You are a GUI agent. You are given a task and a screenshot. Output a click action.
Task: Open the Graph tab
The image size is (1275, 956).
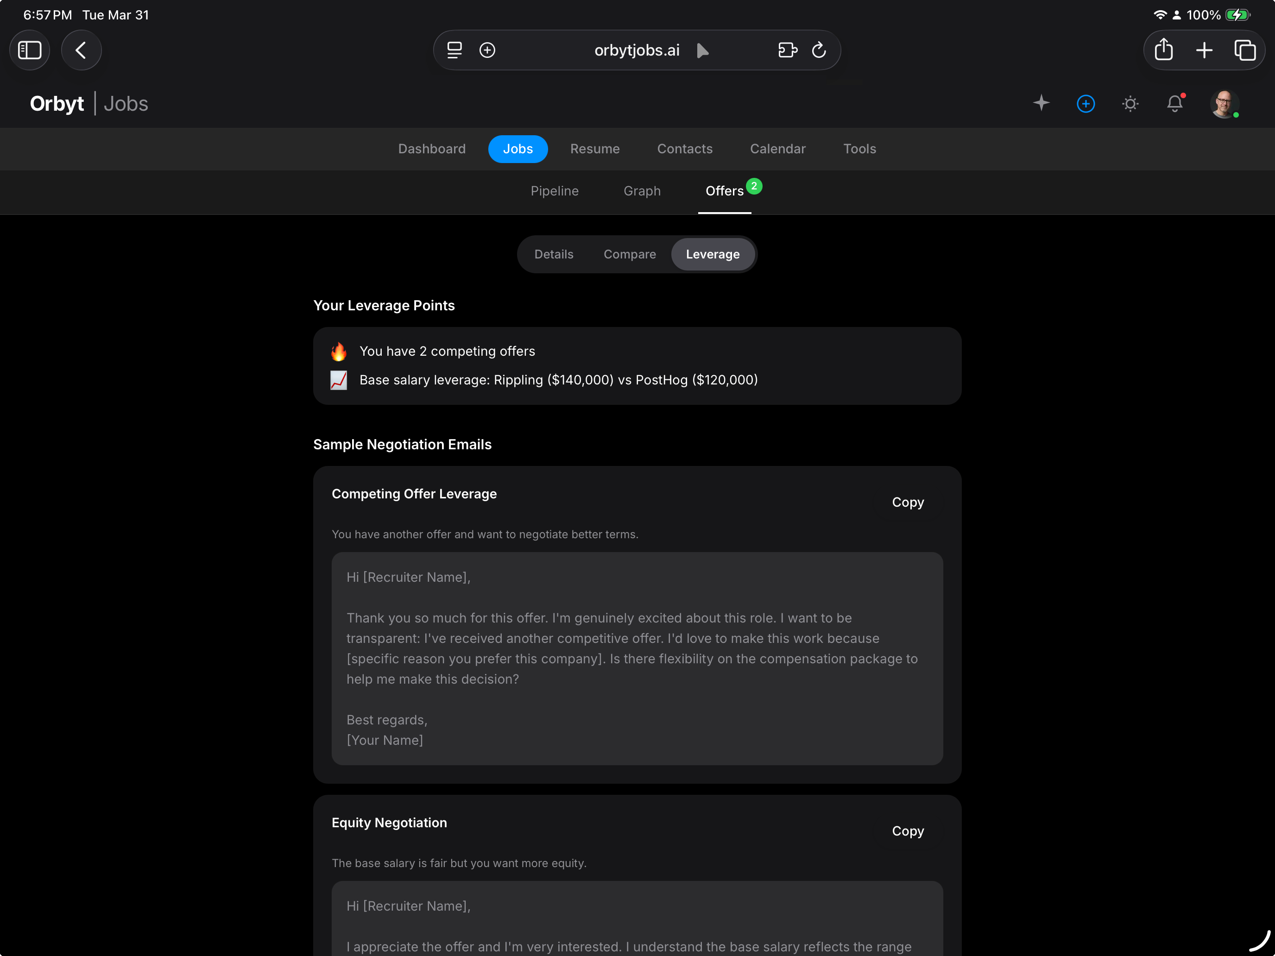642,191
